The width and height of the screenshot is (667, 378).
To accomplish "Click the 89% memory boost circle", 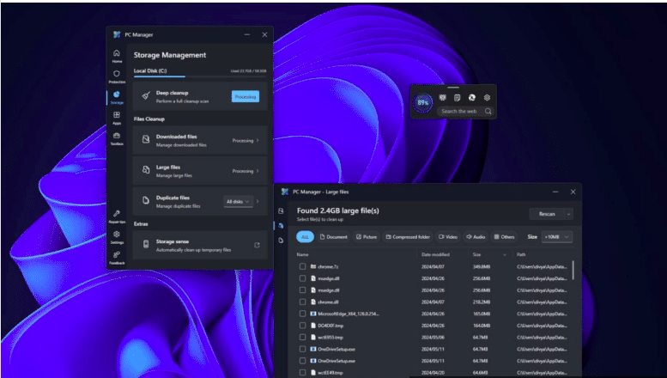I will pyautogui.click(x=423, y=103).
